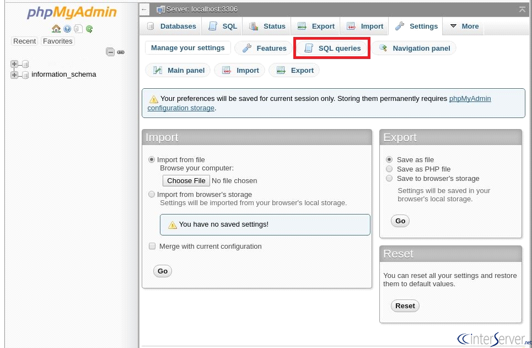The height and width of the screenshot is (348, 532).
Task: Click 'Server: localhost:3306' breadcrumb text
Action: 202,9
